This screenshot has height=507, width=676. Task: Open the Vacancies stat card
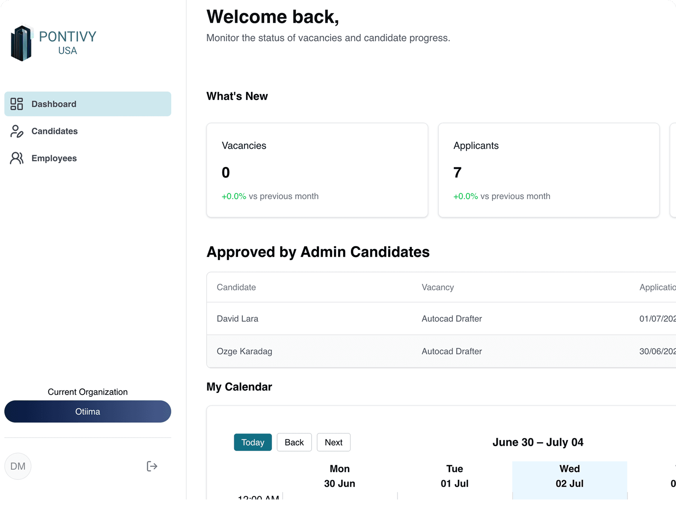[x=317, y=170]
